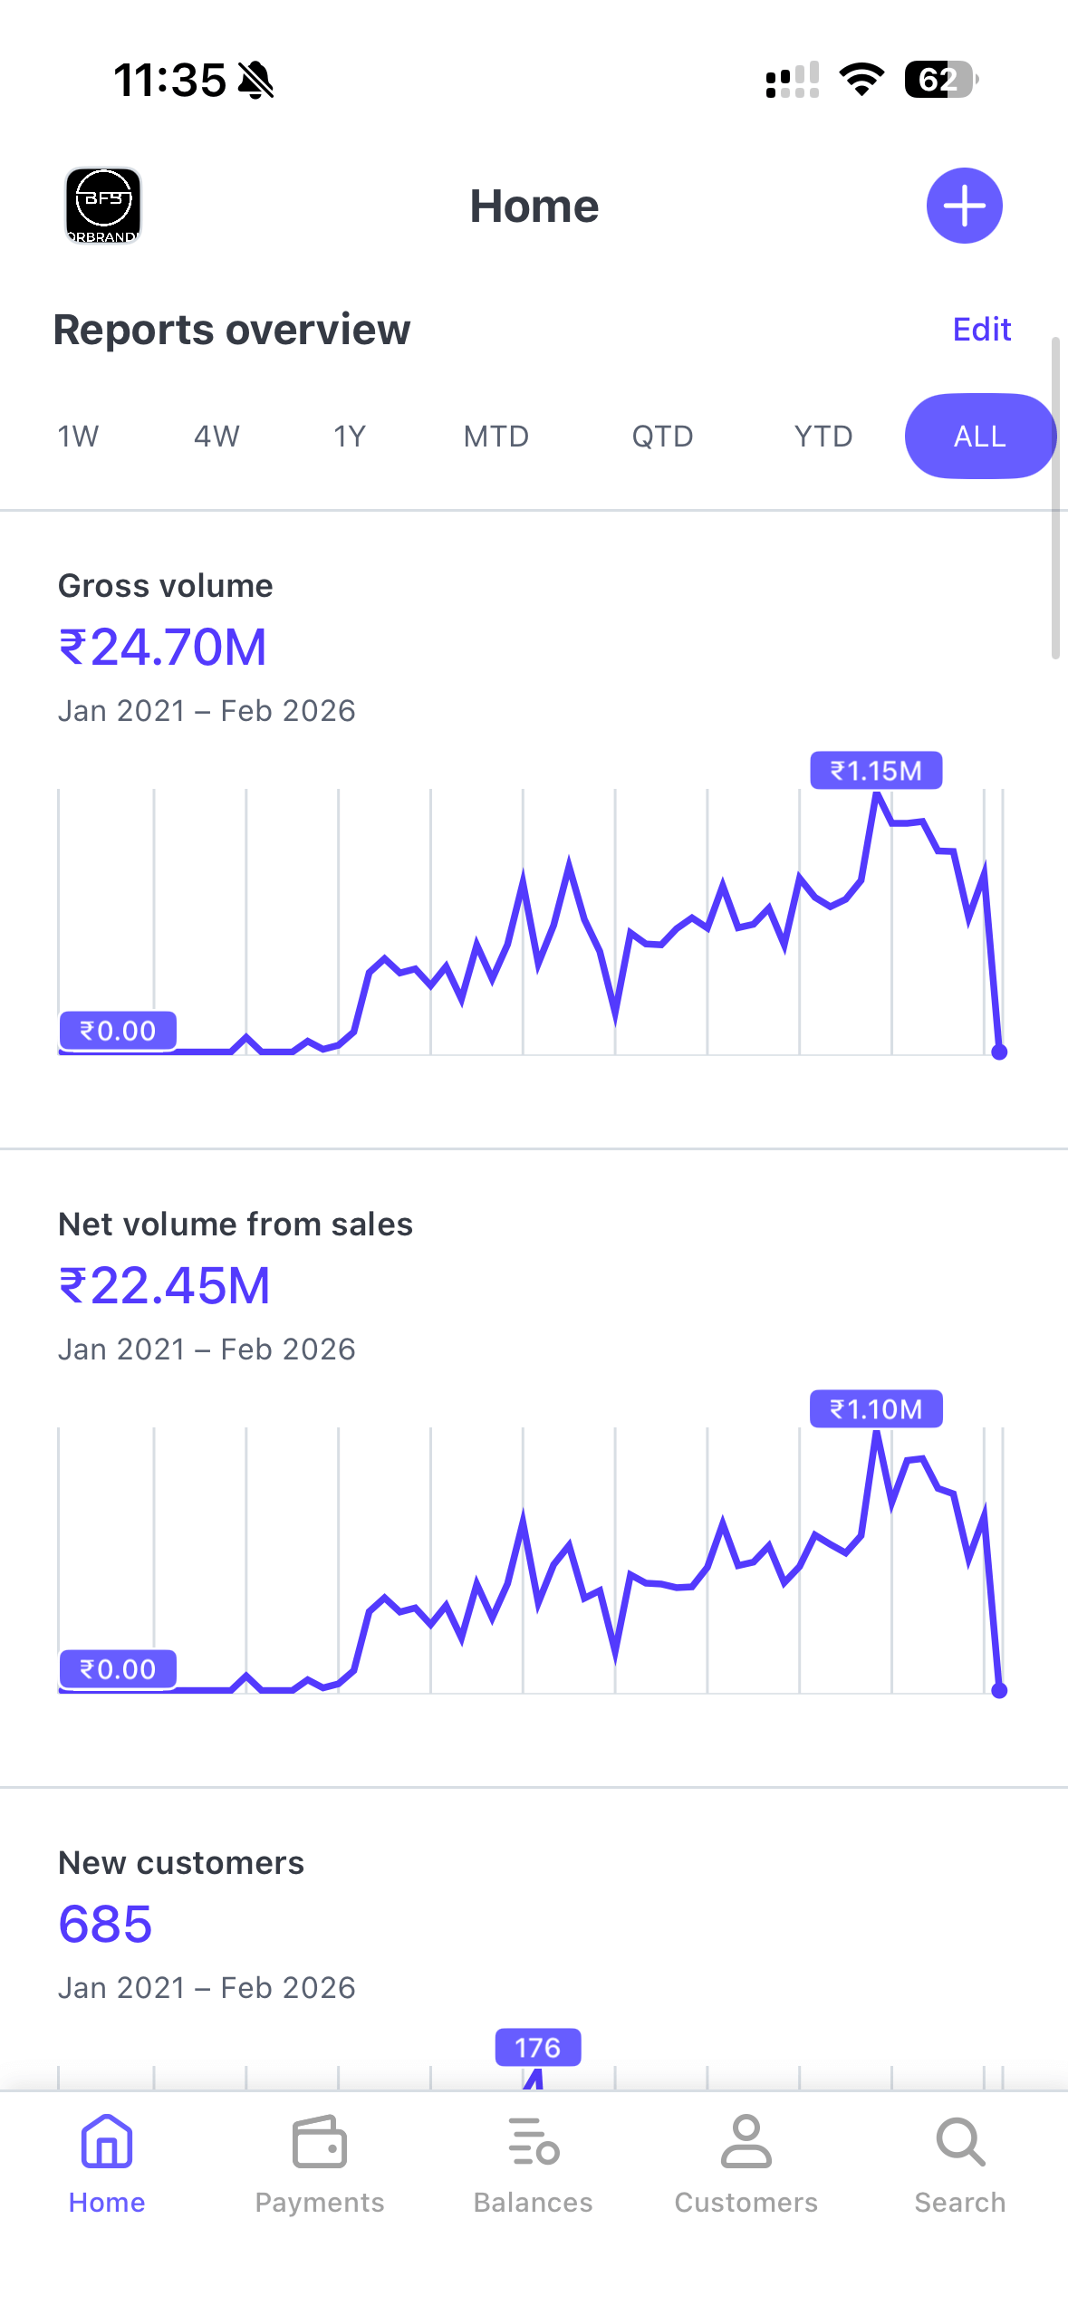
Task: Open the BFB account logo
Action: 103,206
